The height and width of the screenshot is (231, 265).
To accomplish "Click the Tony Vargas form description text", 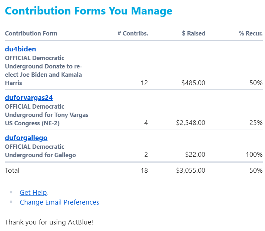I will tap(46, 115).
